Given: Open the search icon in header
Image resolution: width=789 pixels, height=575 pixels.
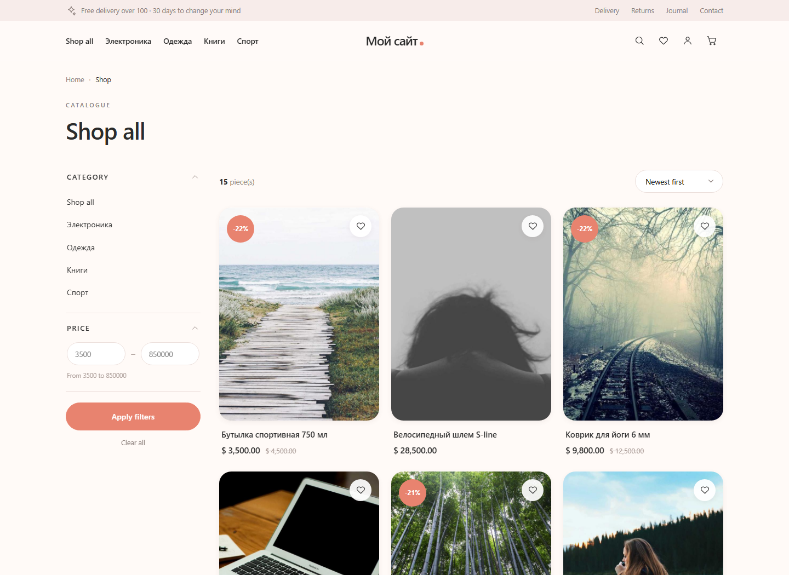Looking at the screenshot, I should point(639,41).
